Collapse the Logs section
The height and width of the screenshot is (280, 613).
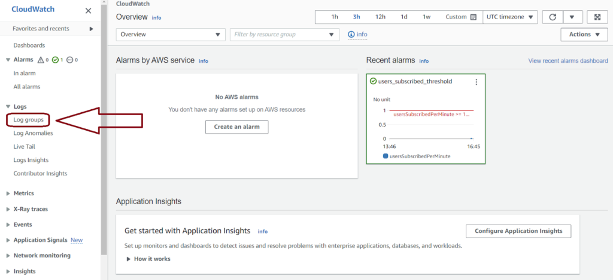(8, 106)
